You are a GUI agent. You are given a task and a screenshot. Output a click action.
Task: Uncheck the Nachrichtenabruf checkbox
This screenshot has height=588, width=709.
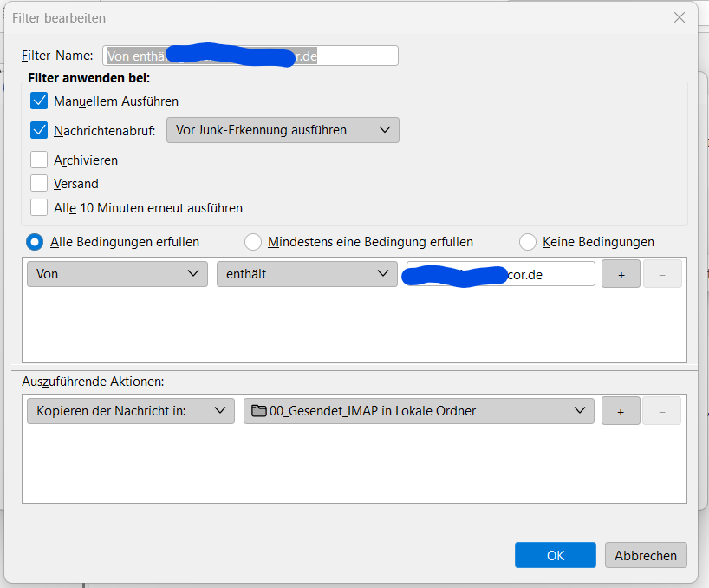(39, 130)
